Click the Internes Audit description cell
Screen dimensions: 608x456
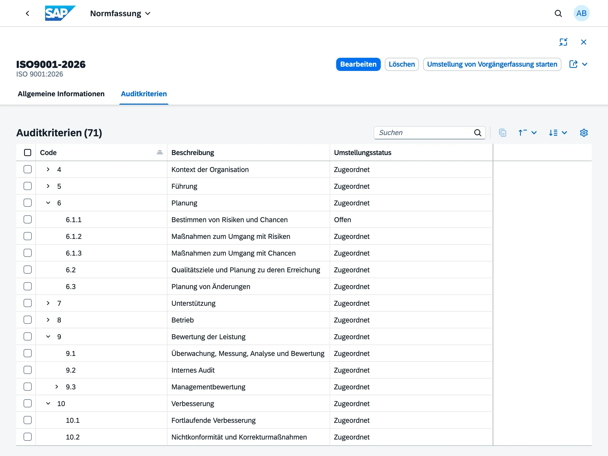click(x=248, y=370)
